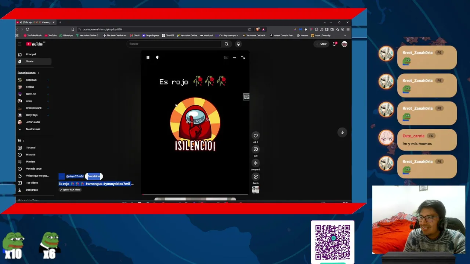Screen dimensions: 470x264
Task: Mute the Shorts video volume
Action: [158, 57]
